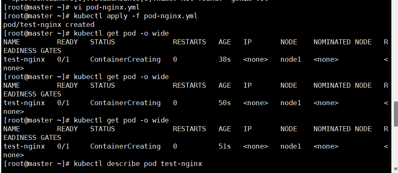The width and height of the screenshot is (398, 173).
Task: Click the "38s" age value
Action: (225, 60)
